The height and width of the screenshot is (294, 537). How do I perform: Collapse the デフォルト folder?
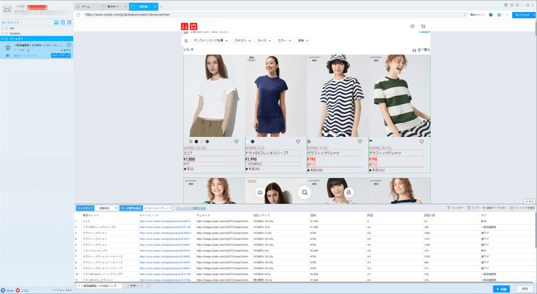tap(2, 39)
